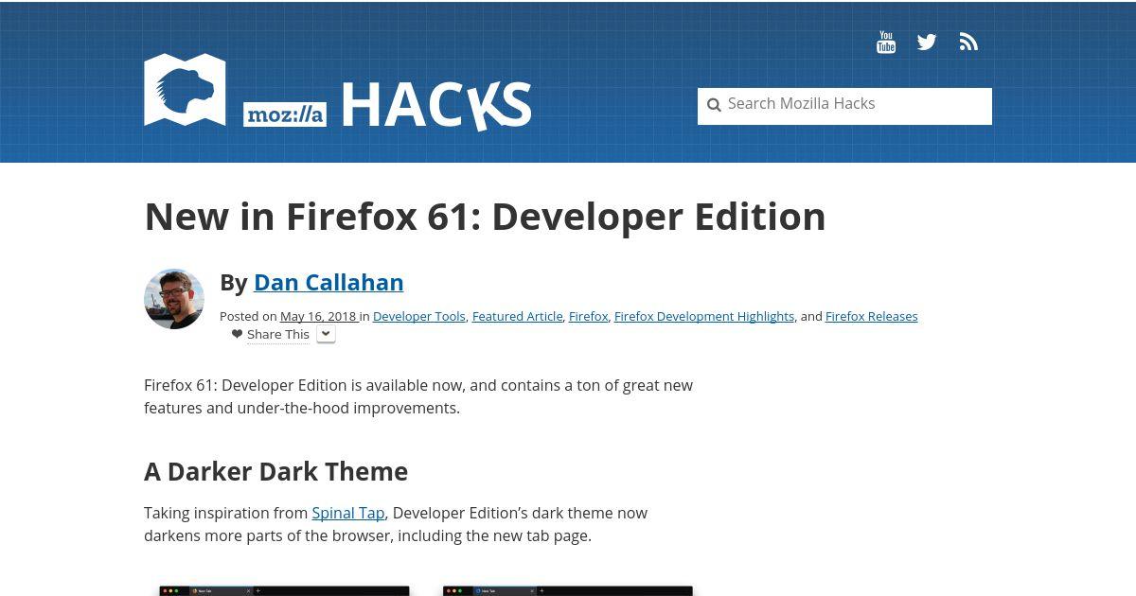The height and width of the screenshot is (596, 1136).
Task: Open the Twitter bird icon
Action: click(x=927, y=42)
